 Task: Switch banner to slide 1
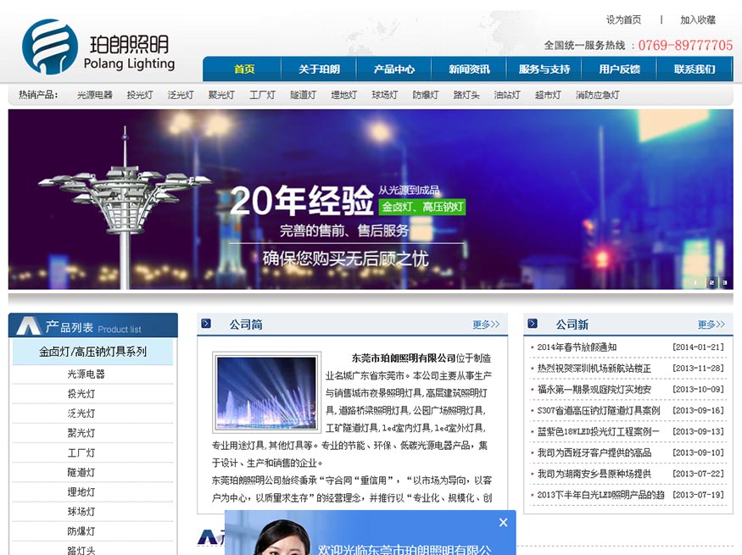pyautogui.click(x=696, y=282)
